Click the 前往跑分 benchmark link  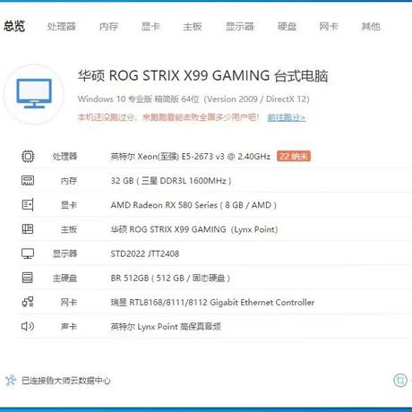[286, 117]
